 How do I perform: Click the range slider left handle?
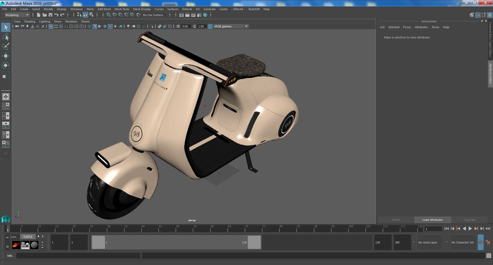coord(98,242)
